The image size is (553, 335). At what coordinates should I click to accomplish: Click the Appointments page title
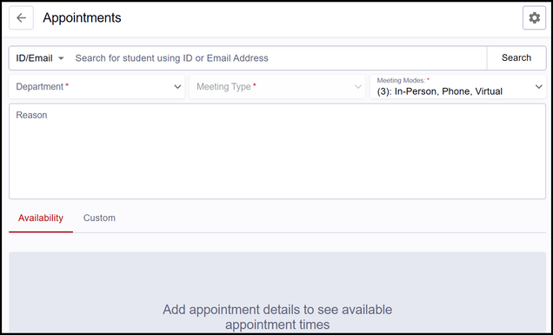(82, 18)
